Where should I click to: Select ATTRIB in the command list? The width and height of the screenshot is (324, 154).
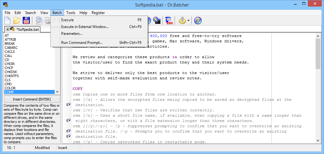tap(30, 40)
